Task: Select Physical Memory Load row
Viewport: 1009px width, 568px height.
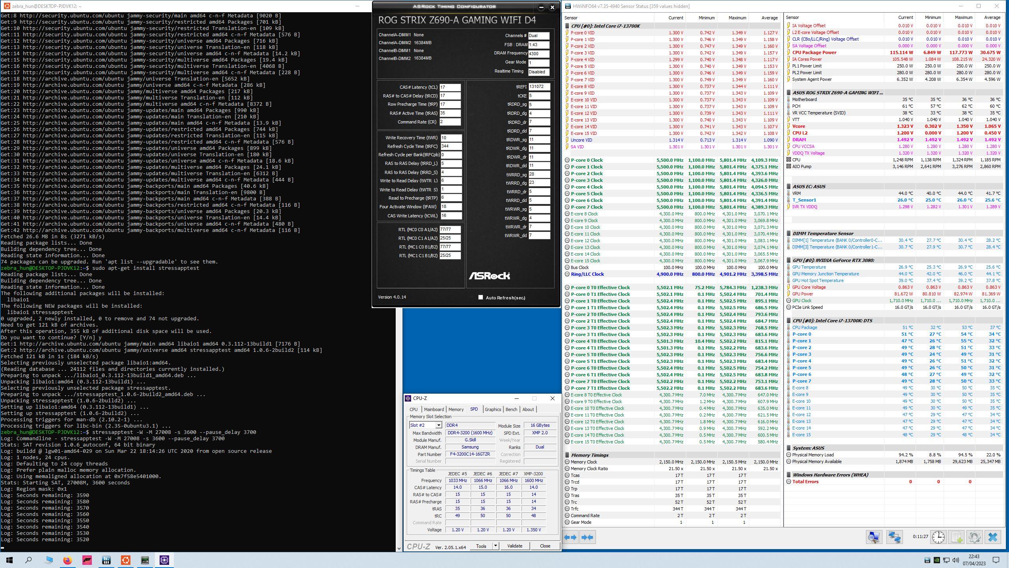Action: tap(894, 455)
